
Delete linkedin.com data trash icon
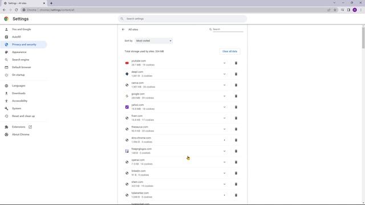(x=236, y=173)
